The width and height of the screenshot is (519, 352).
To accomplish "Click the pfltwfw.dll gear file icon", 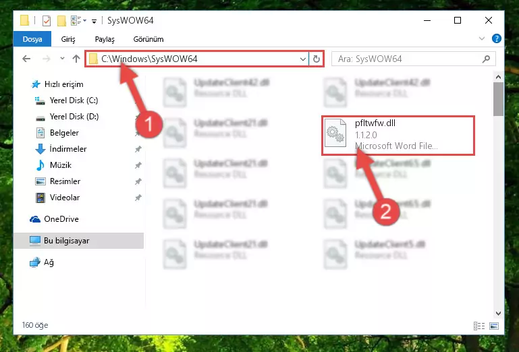I will pos(335,133).
